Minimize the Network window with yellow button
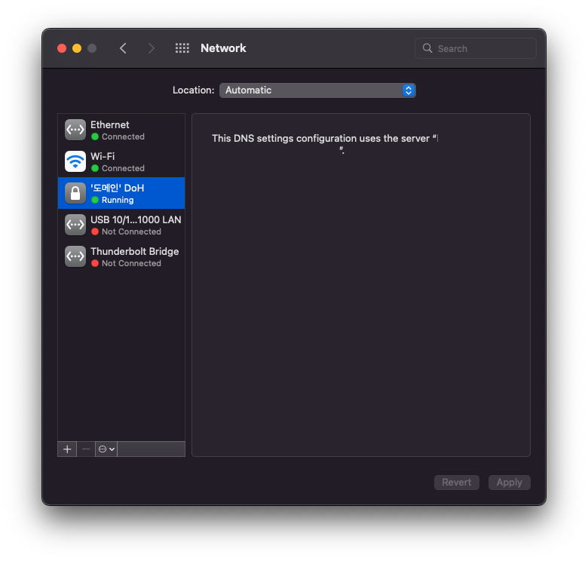The width and height of the screenshot is (588, 561). tap(77, 48)
